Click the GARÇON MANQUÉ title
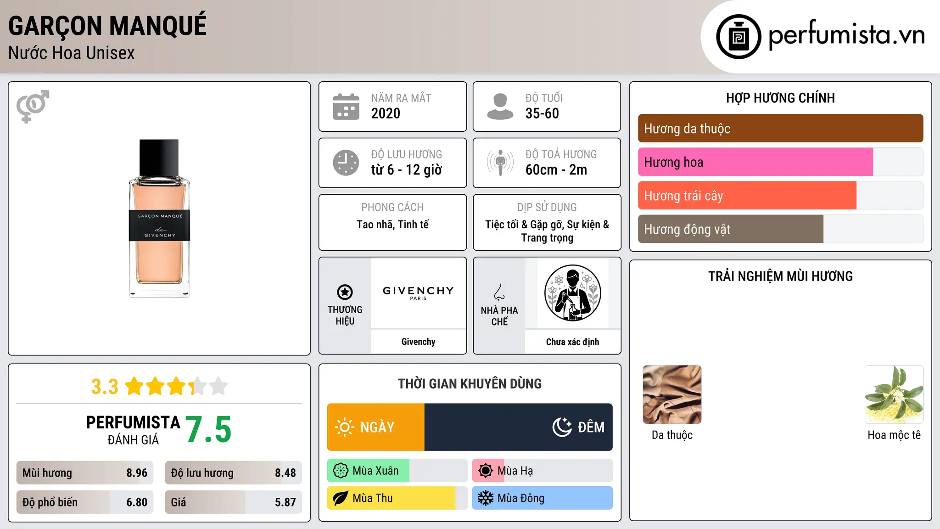Image resolution: width=940 pixels, height=529 pixels. coord(107,26)
